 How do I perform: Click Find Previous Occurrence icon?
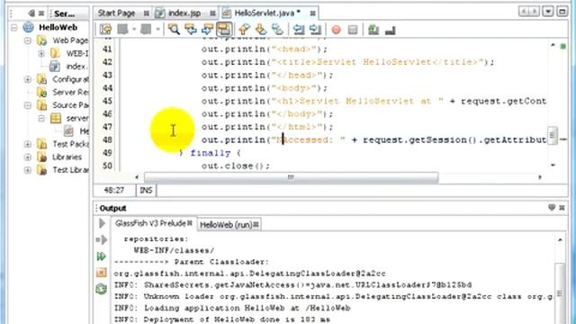click(191, 30)
